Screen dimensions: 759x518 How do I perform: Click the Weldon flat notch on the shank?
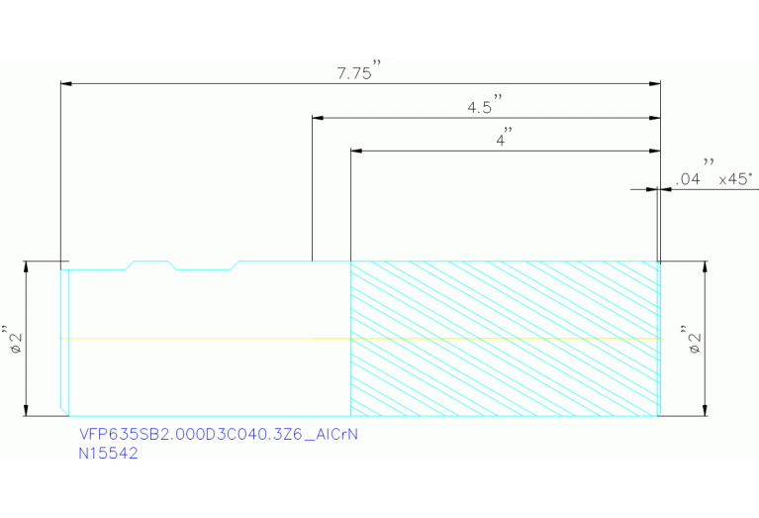[203, 265]
